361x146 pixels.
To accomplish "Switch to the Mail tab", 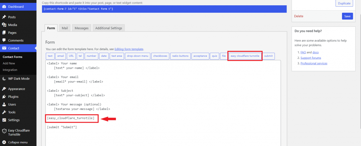I will coord(65,28).
